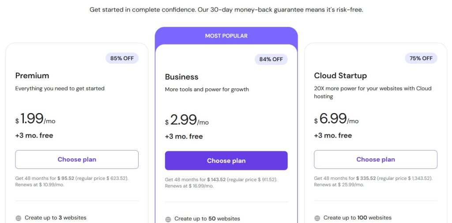Click "+3 mo. free" under Business price

point(184,136)
